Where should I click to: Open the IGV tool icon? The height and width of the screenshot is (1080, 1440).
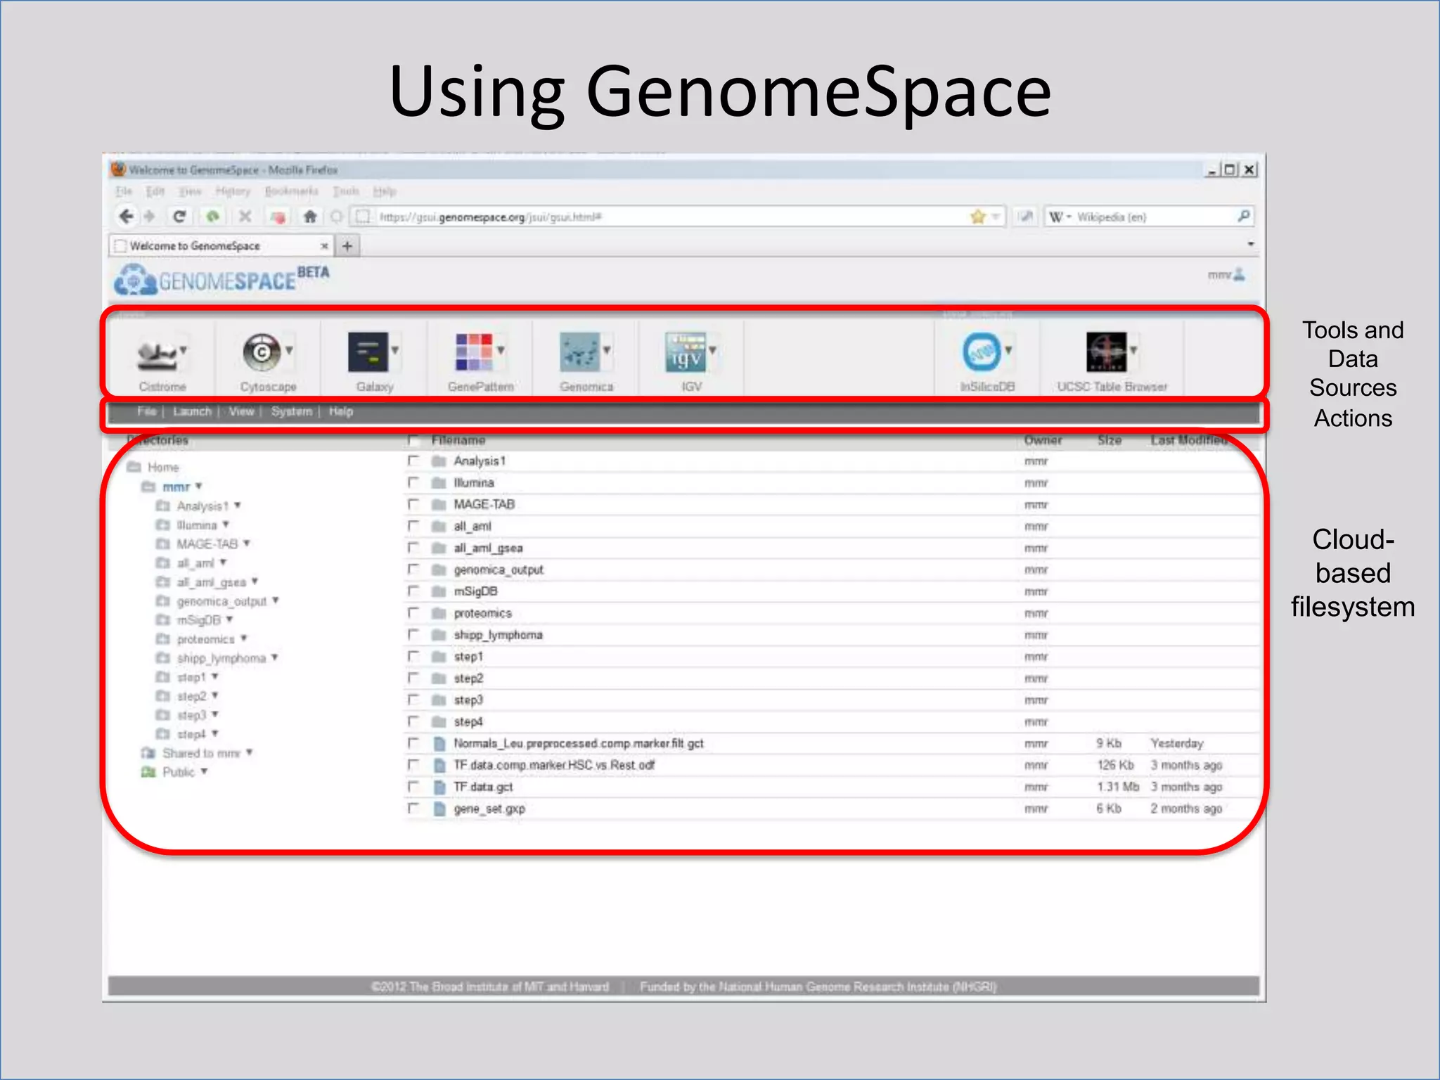pyautogui.click(x=686, y=352)
